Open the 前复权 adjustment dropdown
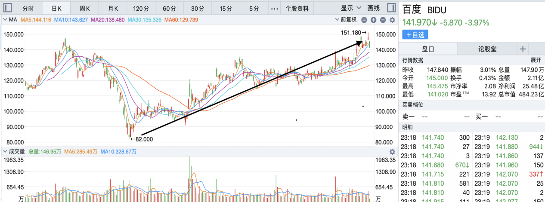This screenshot has height=202, width=545. coord(346,20)
